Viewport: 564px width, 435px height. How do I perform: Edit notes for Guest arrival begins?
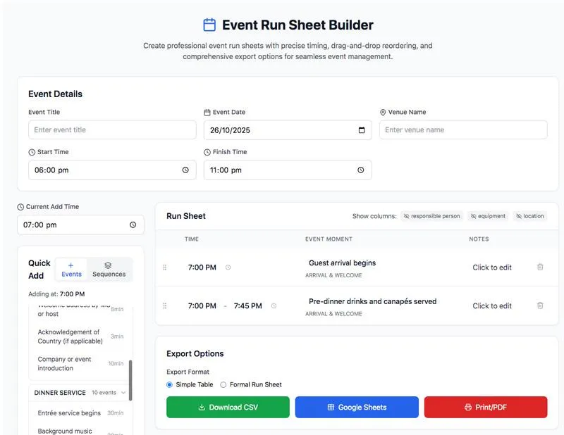(x=491, y=267)
